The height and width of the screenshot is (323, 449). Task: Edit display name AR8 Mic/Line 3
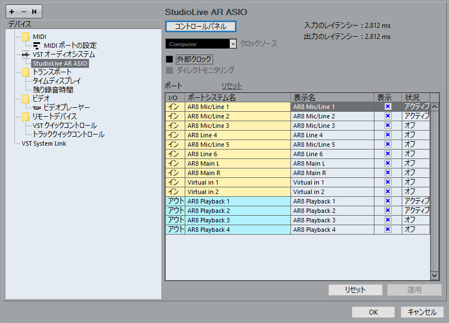(x=333, y=126)
